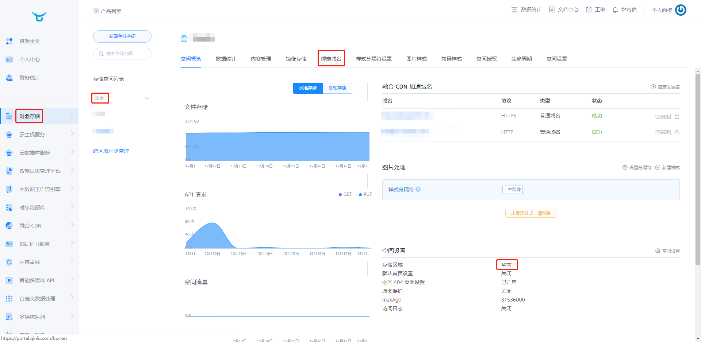Expand the 华南 region dropdown chevron
Image resolution: width=701 pixels, height=342 pixels.
pyautogui.click(x=147, y=98)
